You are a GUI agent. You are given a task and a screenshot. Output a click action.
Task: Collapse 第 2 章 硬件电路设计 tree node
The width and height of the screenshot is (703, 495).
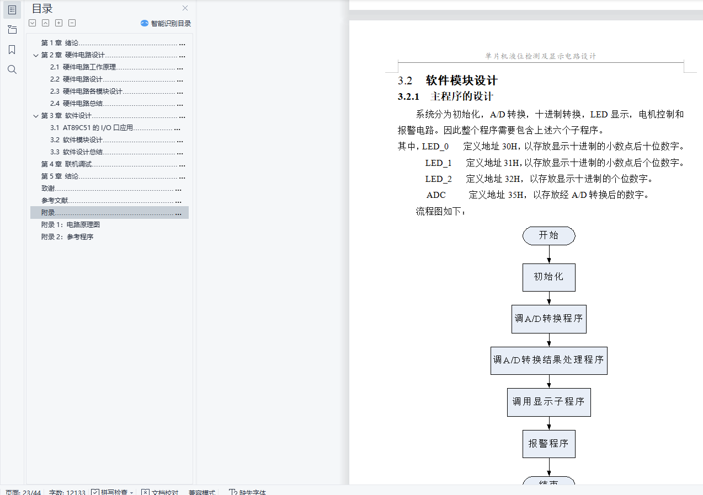coord(36,55)
